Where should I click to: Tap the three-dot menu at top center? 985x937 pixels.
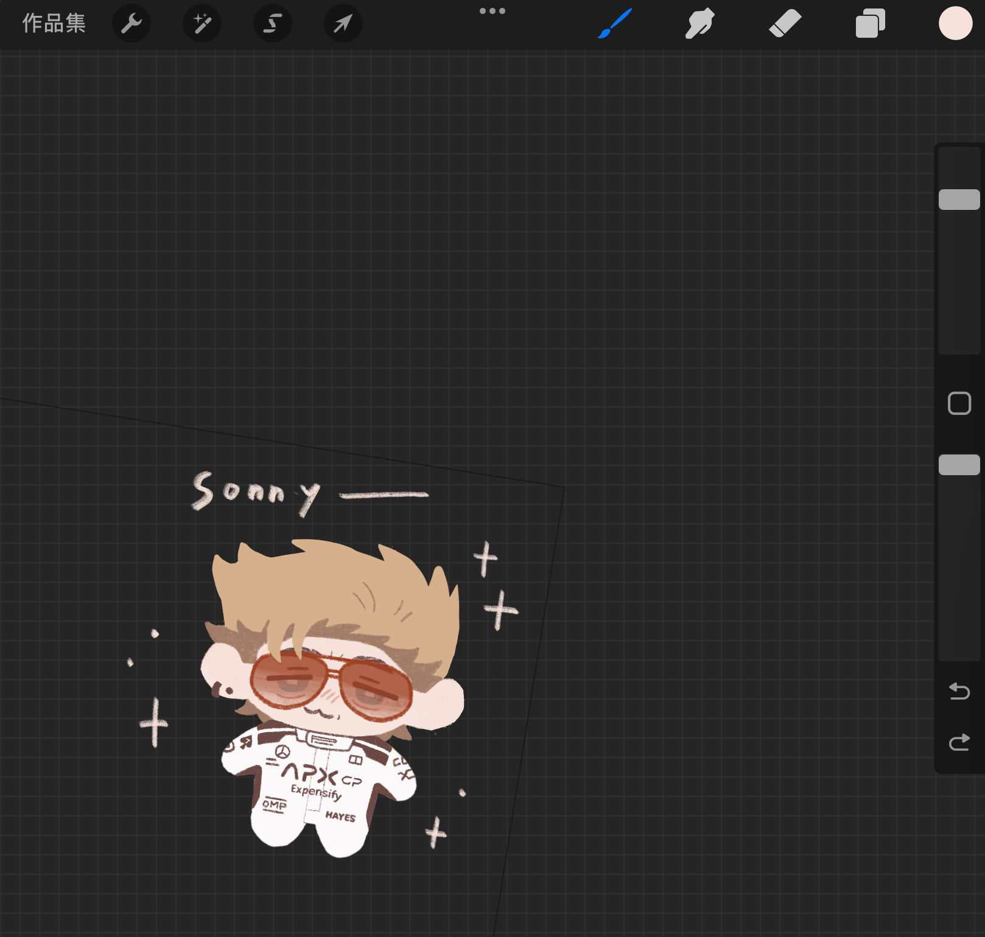tap(492, 11)
